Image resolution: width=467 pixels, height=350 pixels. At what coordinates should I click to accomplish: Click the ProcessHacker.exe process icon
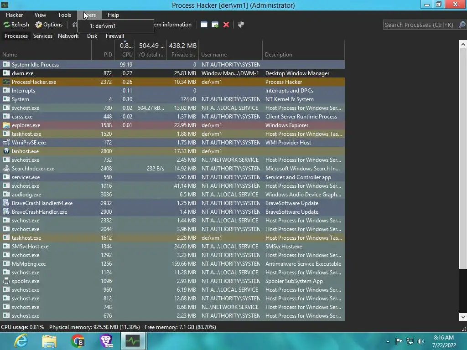click(6, 82)
